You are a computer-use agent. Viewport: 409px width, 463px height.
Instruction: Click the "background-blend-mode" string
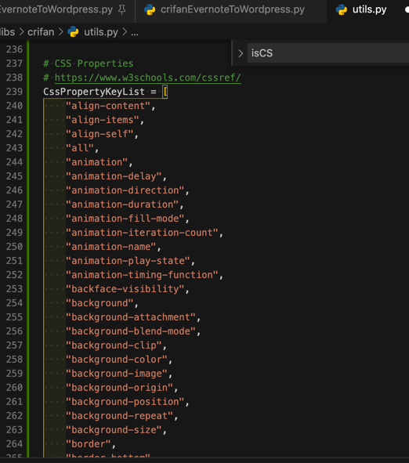(131, 331)
